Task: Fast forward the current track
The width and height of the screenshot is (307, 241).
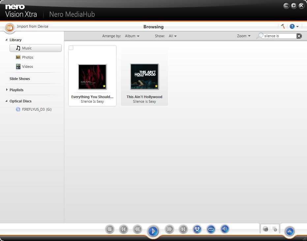Action: (x=169, y=229)
